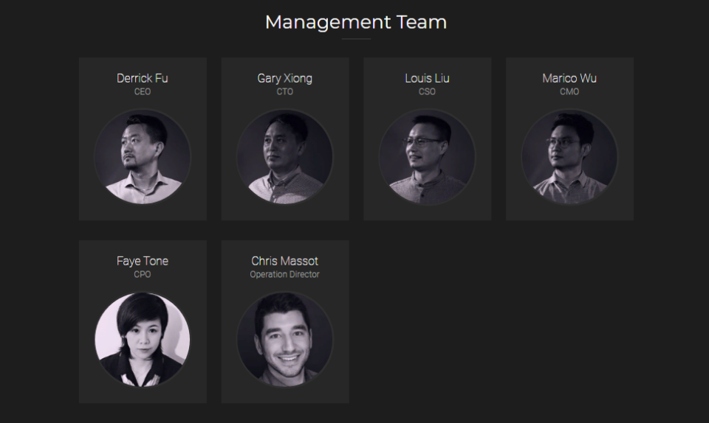709x423 pixels.
Task: Click the Derrick Fu name text
Action: (143, 78)
